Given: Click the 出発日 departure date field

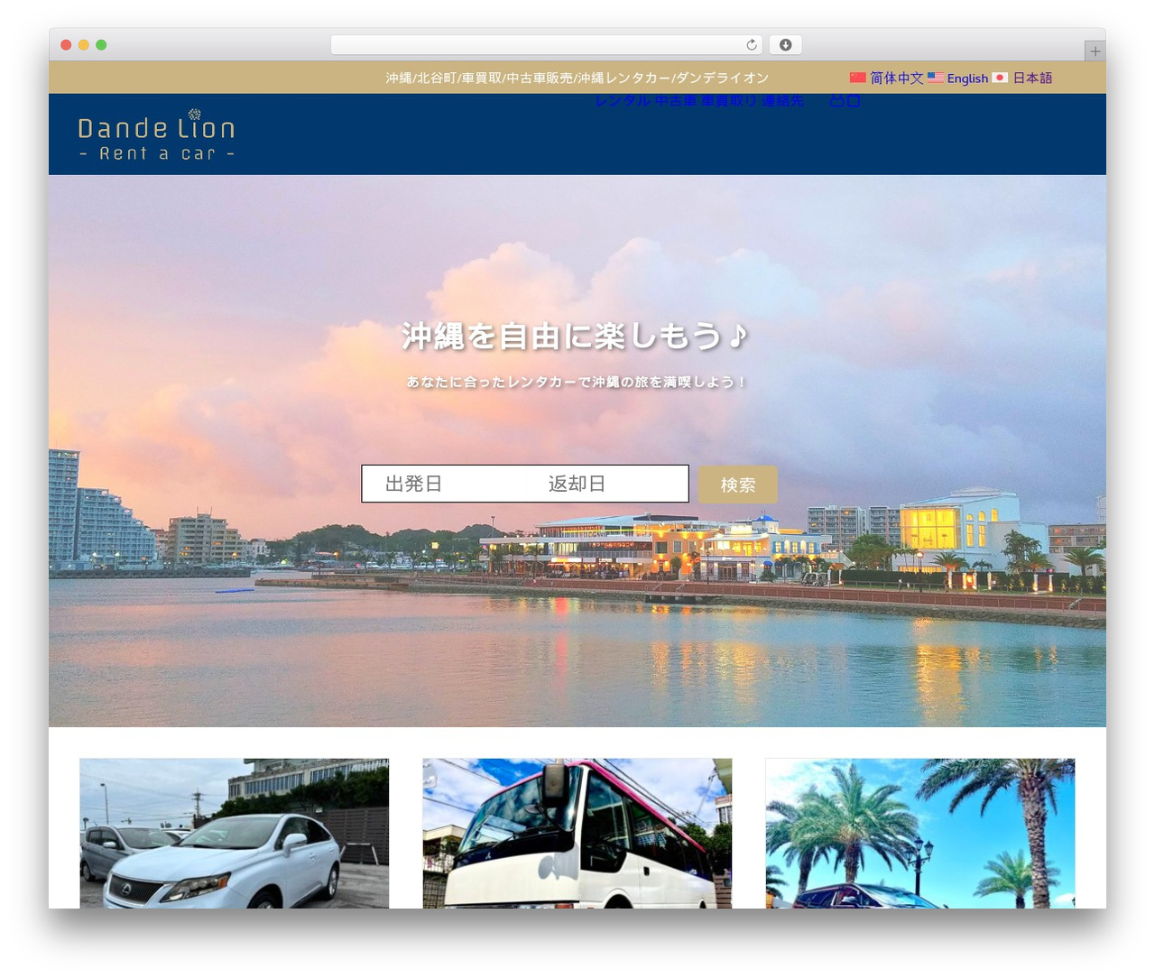Looking at the screenshot, I should pyautogui.click(x=443, y=484).
